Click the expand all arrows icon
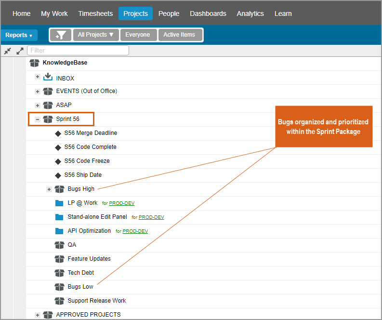This screenshot has height=320, width=382. tap(20, 51)
